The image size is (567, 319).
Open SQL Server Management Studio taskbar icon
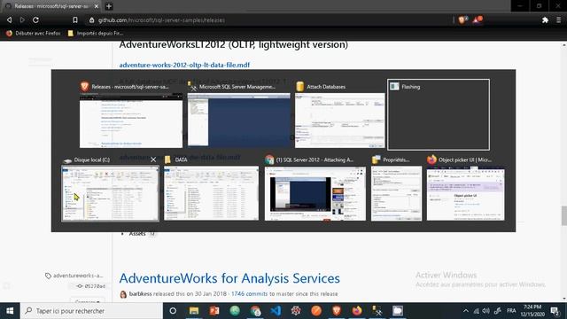[x=377, y=311]
